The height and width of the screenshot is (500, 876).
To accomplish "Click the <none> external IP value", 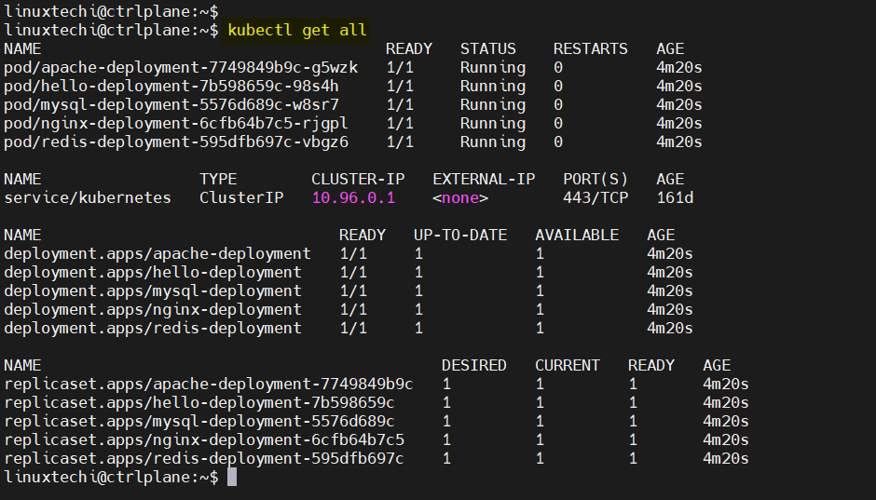I will 460,198.
